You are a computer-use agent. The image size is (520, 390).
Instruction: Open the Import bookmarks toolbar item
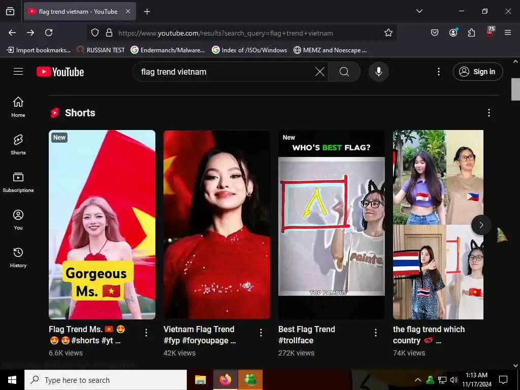[x=39, y=50]
